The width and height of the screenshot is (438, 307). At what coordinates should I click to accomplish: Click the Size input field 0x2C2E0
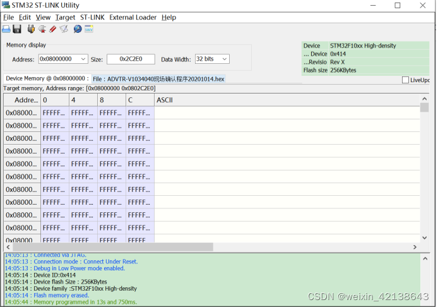click(x=131, y=59)
